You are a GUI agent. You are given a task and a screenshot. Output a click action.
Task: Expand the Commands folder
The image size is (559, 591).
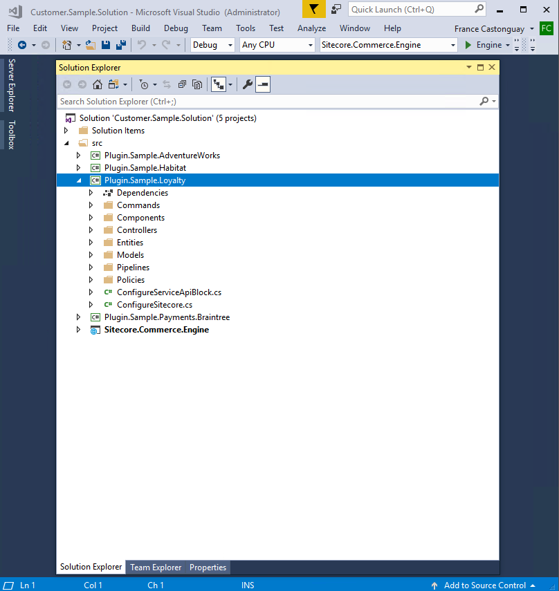pos(91,205)
